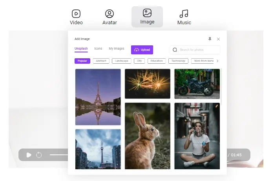The width and height of the screenshot is (272, 181).
Task: Switch to the Icons tab
Action: tap(98, 49)
